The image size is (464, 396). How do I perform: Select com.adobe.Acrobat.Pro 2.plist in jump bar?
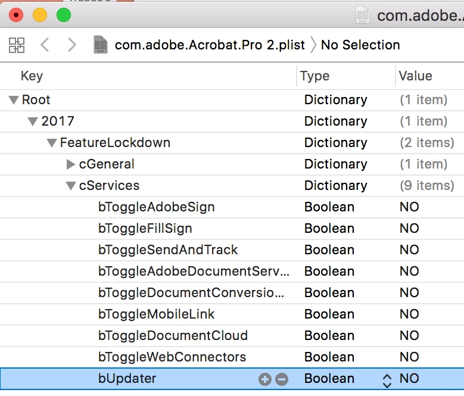tap(210, 45)
